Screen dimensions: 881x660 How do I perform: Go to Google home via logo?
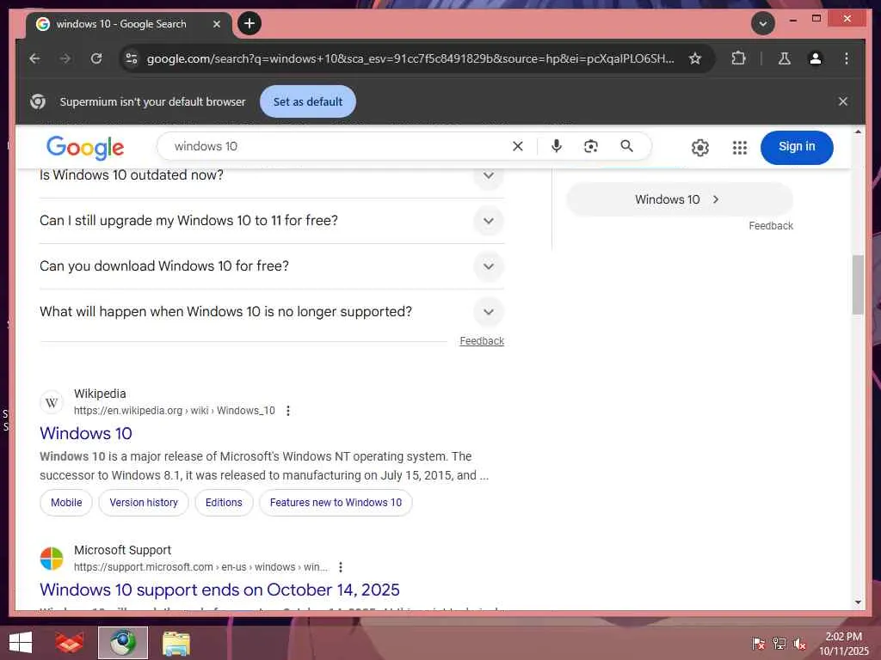[85, 148]
